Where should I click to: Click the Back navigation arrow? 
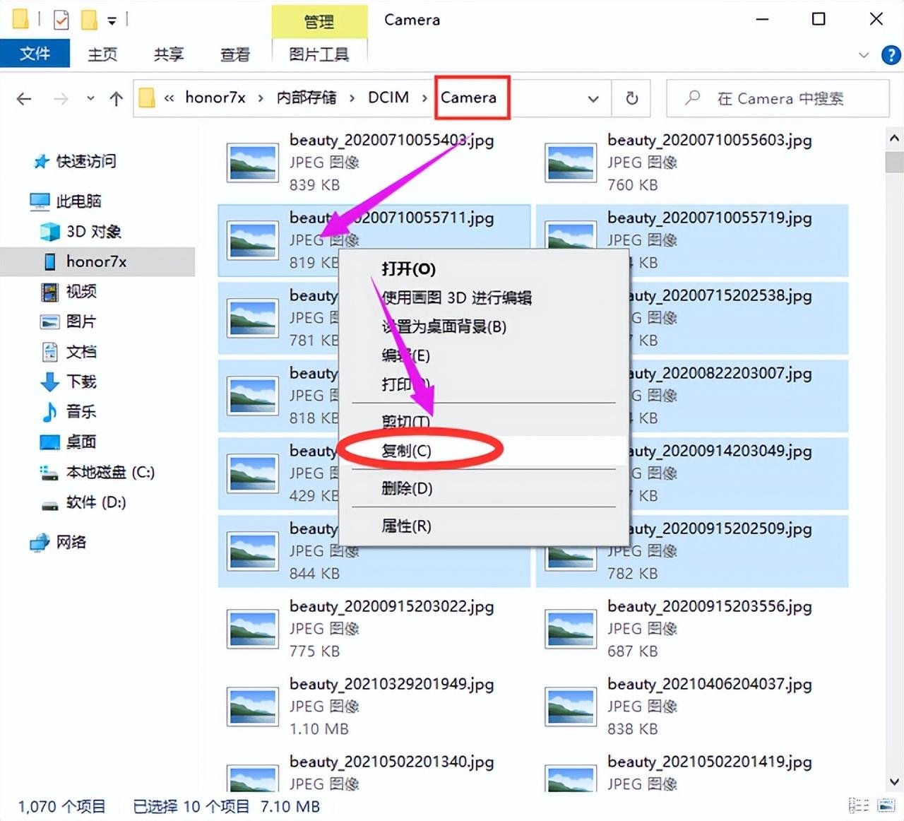24,99
